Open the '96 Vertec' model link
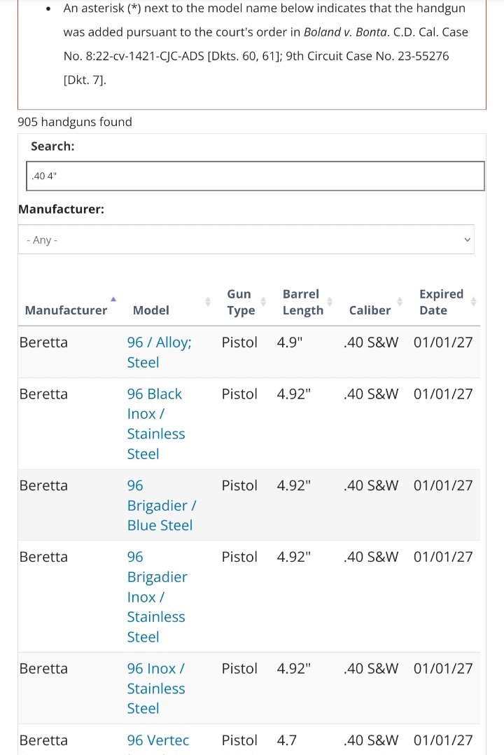Image resolution: width=504 pixels, height=755 pixels. (x=157, y=740)
